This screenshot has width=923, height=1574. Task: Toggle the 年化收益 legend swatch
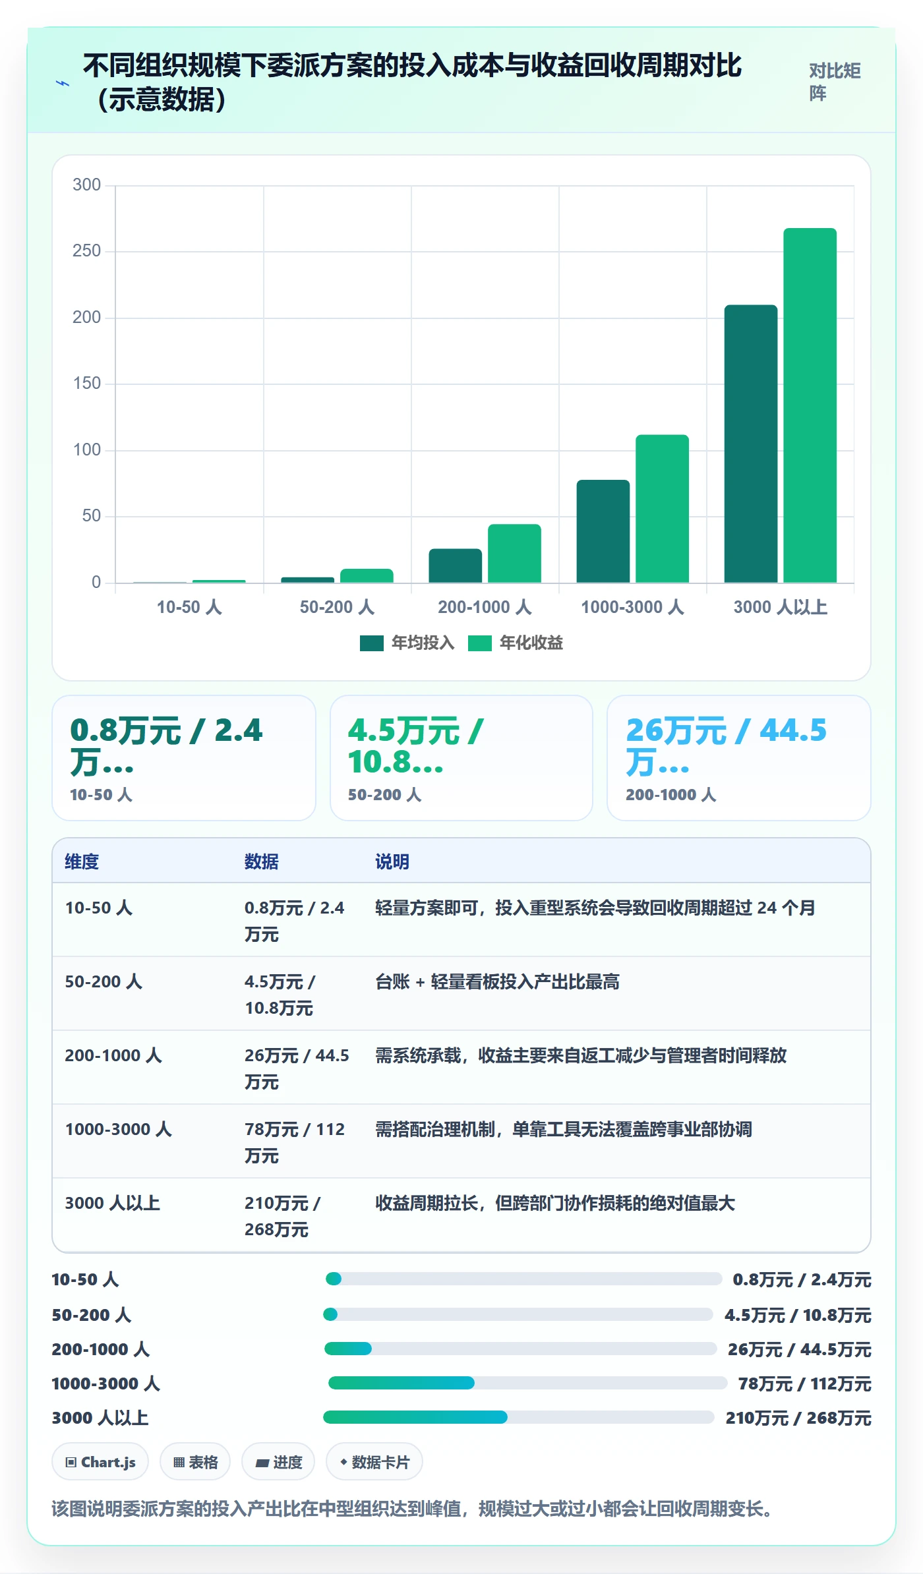[479, 643]
